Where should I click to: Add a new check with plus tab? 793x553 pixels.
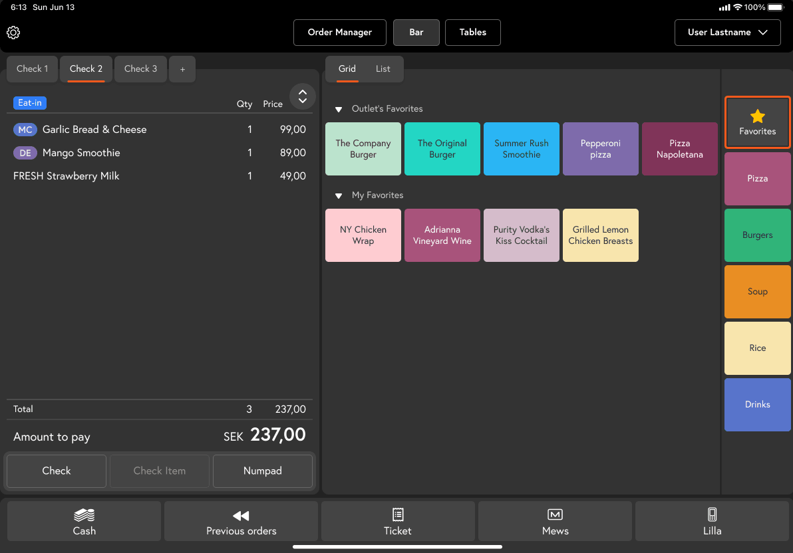pyautogui.click(x=182, y=69)
